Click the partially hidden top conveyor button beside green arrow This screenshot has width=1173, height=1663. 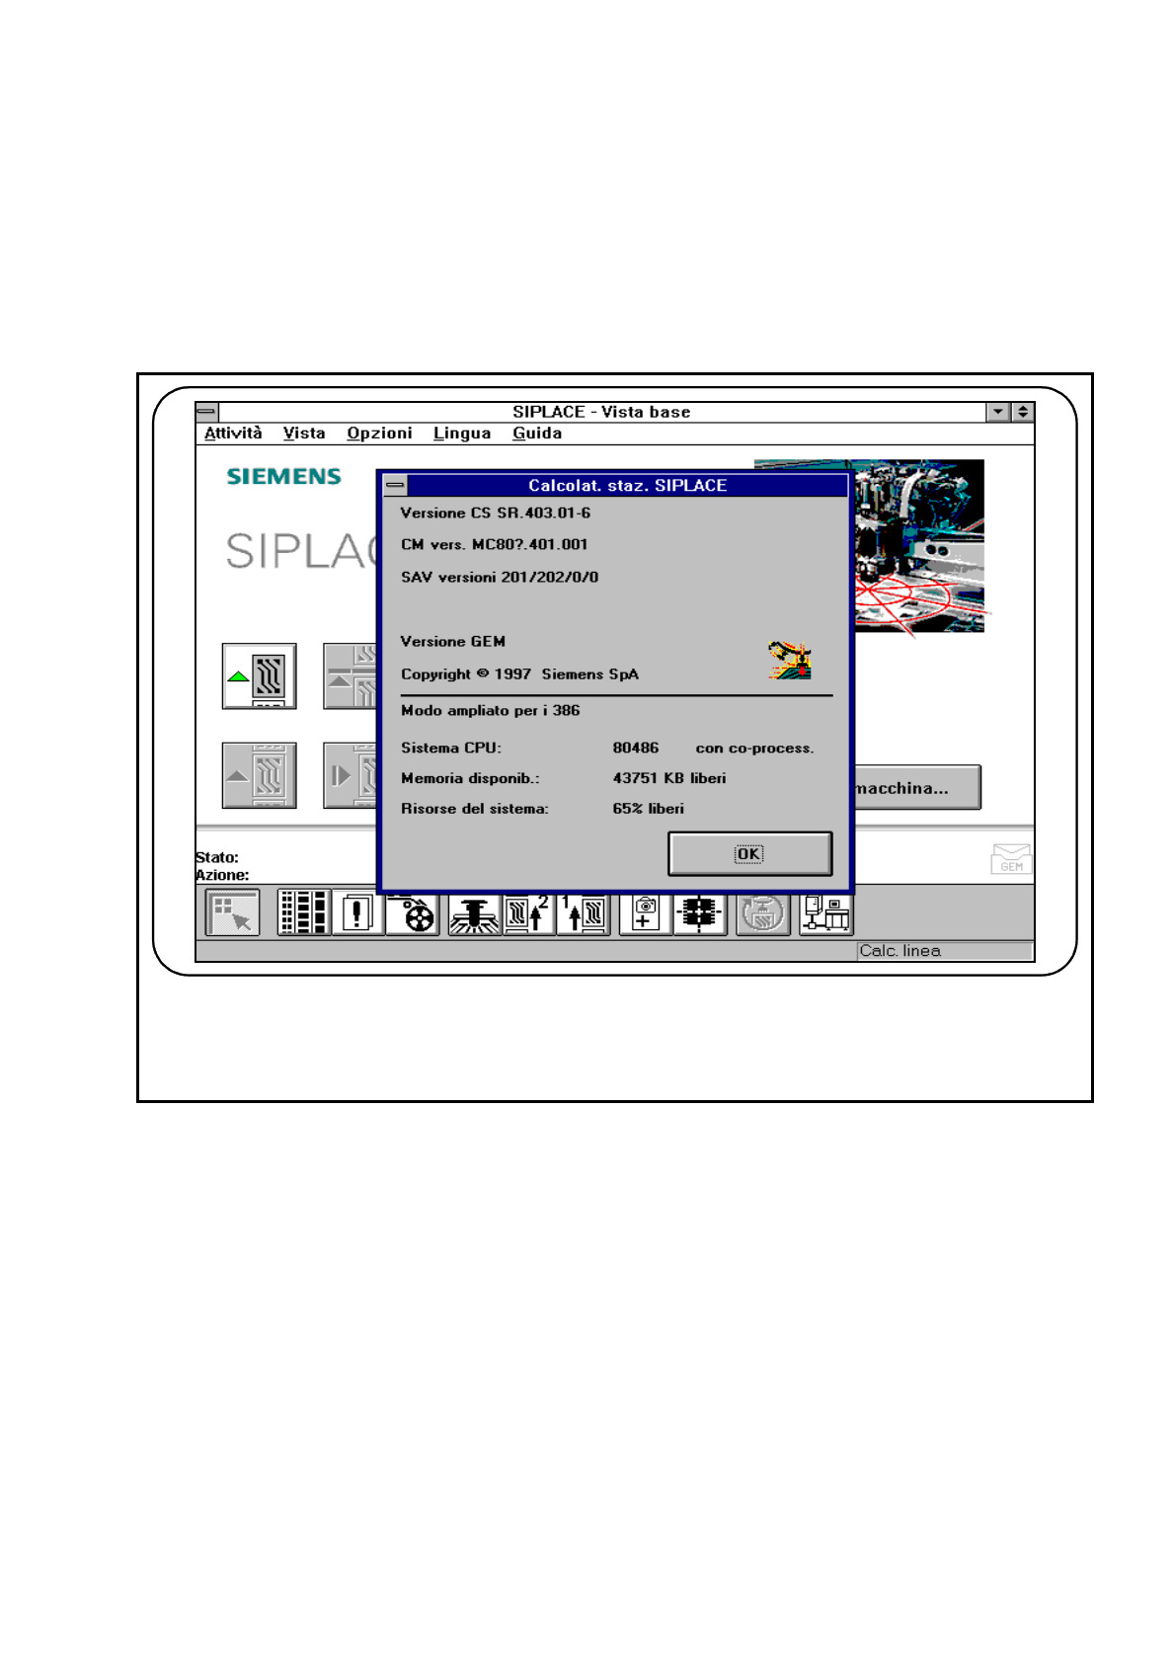pyautogui.click(x=350, y=676)
